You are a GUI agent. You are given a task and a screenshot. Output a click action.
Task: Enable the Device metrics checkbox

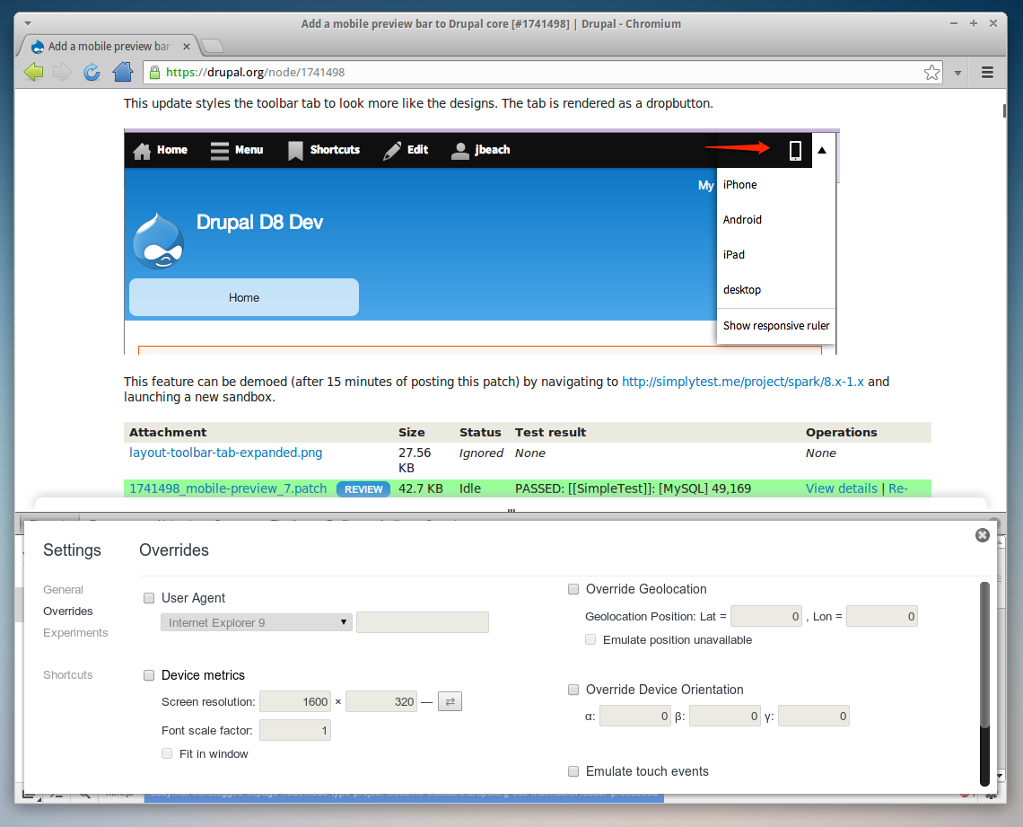(x=149, y=675)
